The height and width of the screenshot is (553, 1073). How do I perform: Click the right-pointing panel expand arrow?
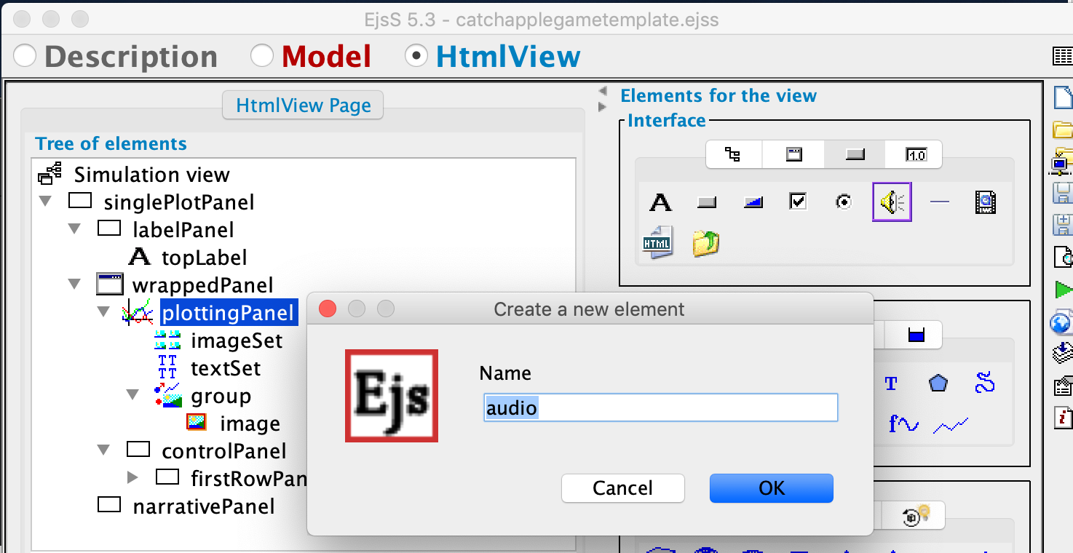click(602, 107)
